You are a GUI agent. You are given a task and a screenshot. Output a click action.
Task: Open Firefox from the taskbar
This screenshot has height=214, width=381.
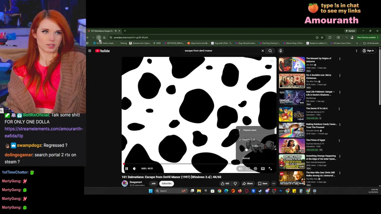click(x=240, y=191)
